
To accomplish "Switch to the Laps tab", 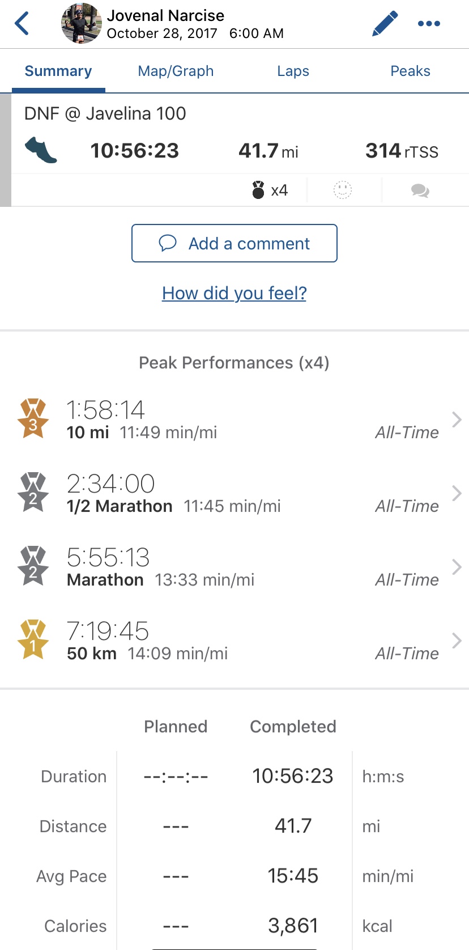I will tap(293, 71).
